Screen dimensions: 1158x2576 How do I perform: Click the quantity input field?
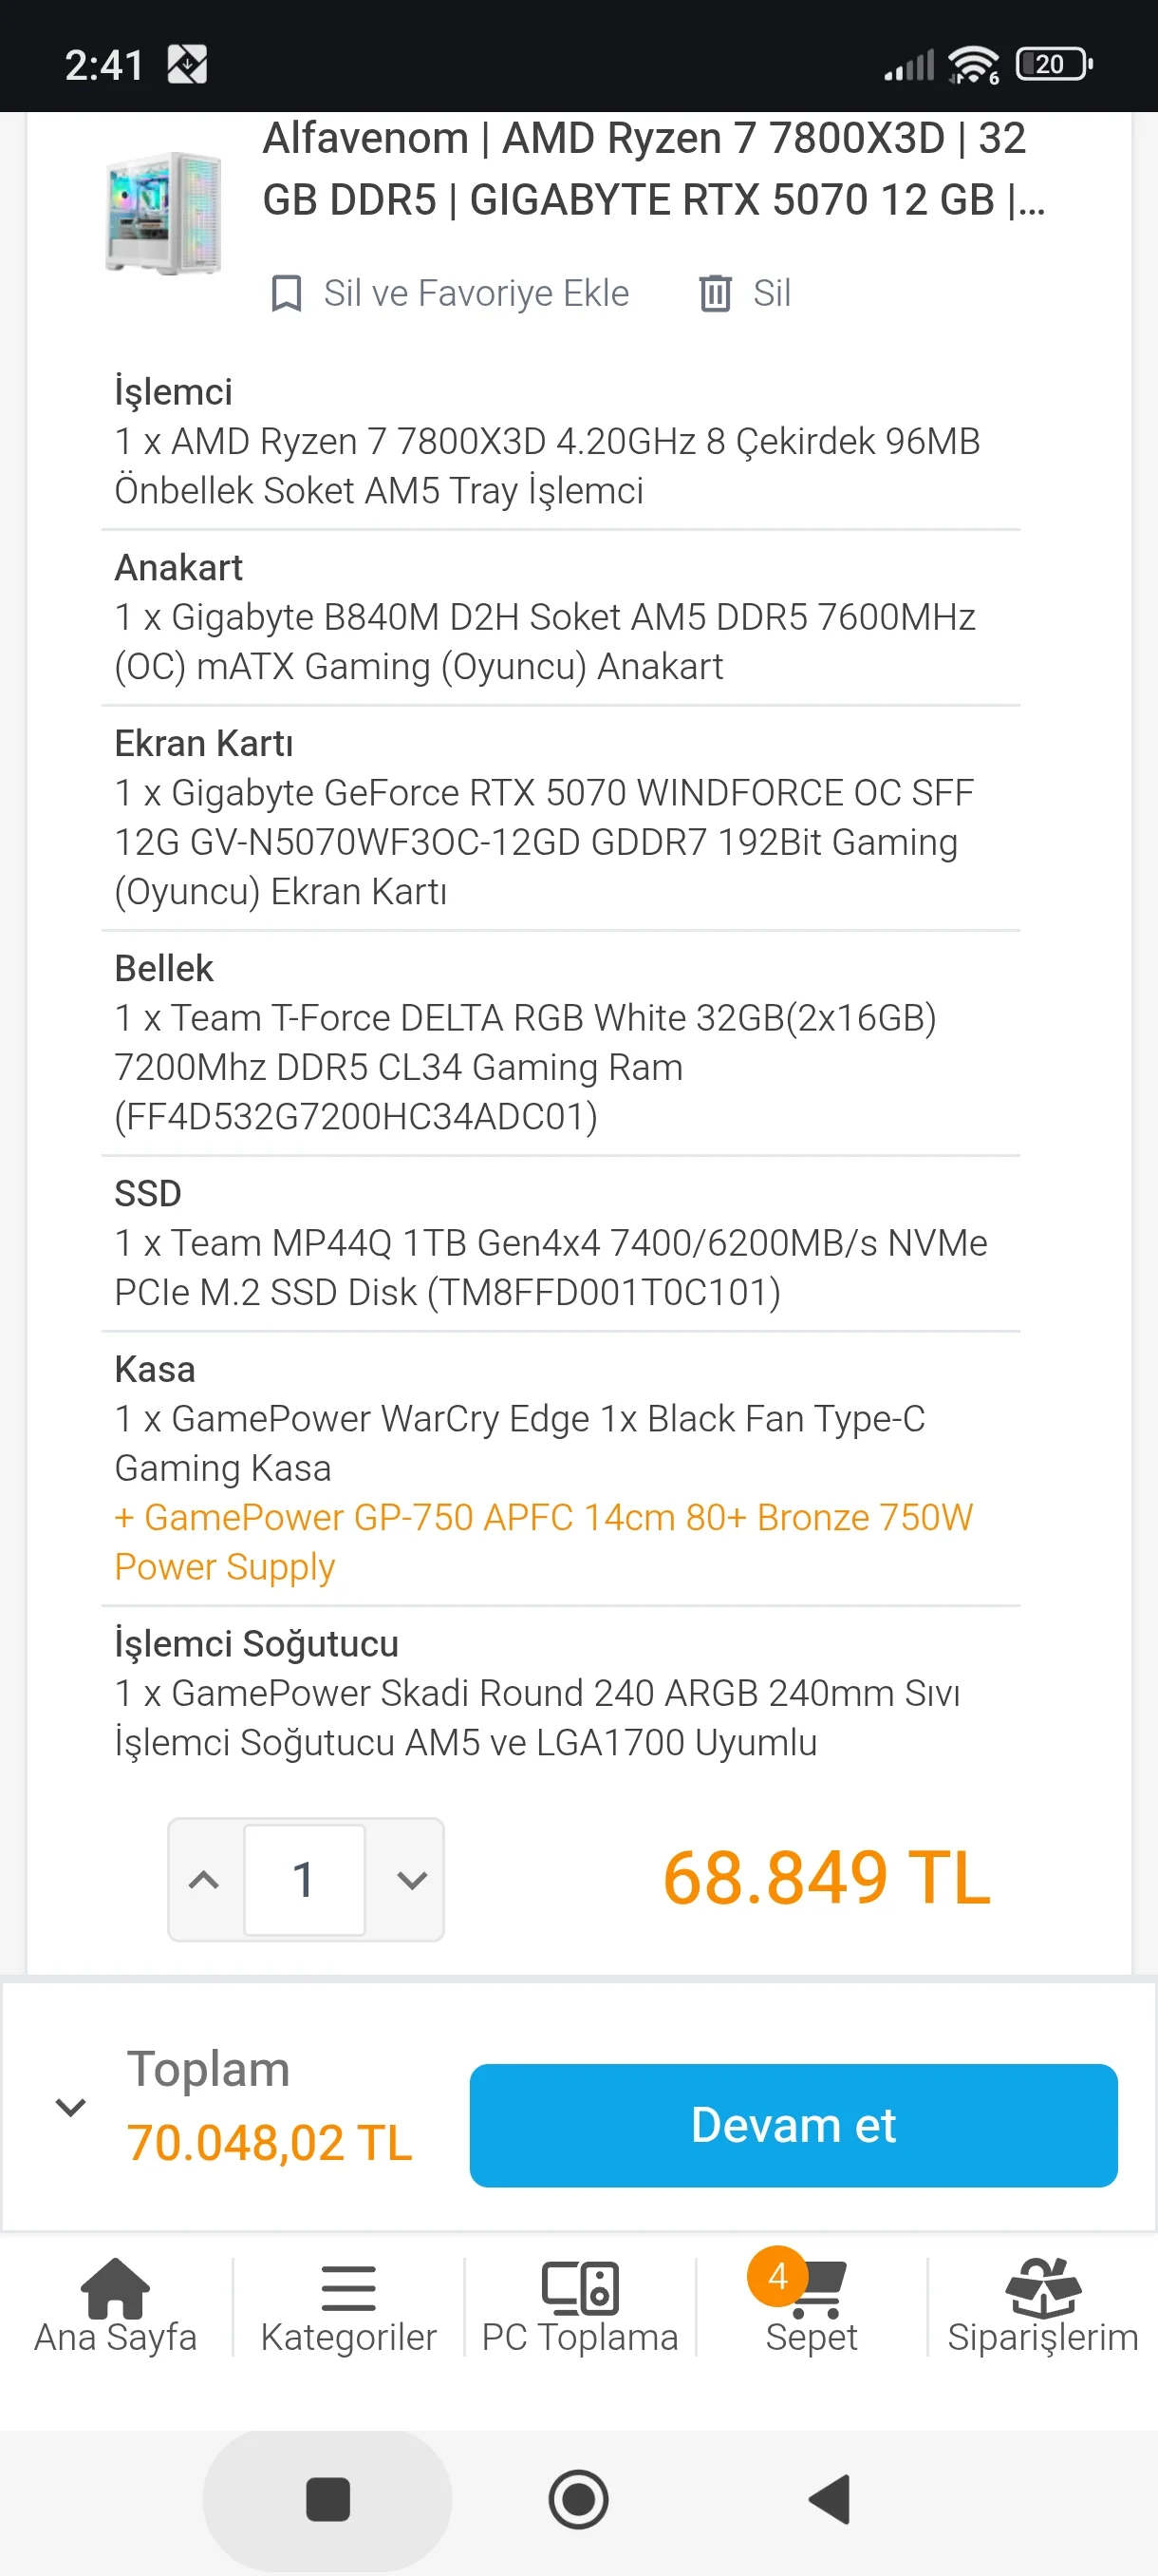pyautogui.click(x=305, y=1880)
